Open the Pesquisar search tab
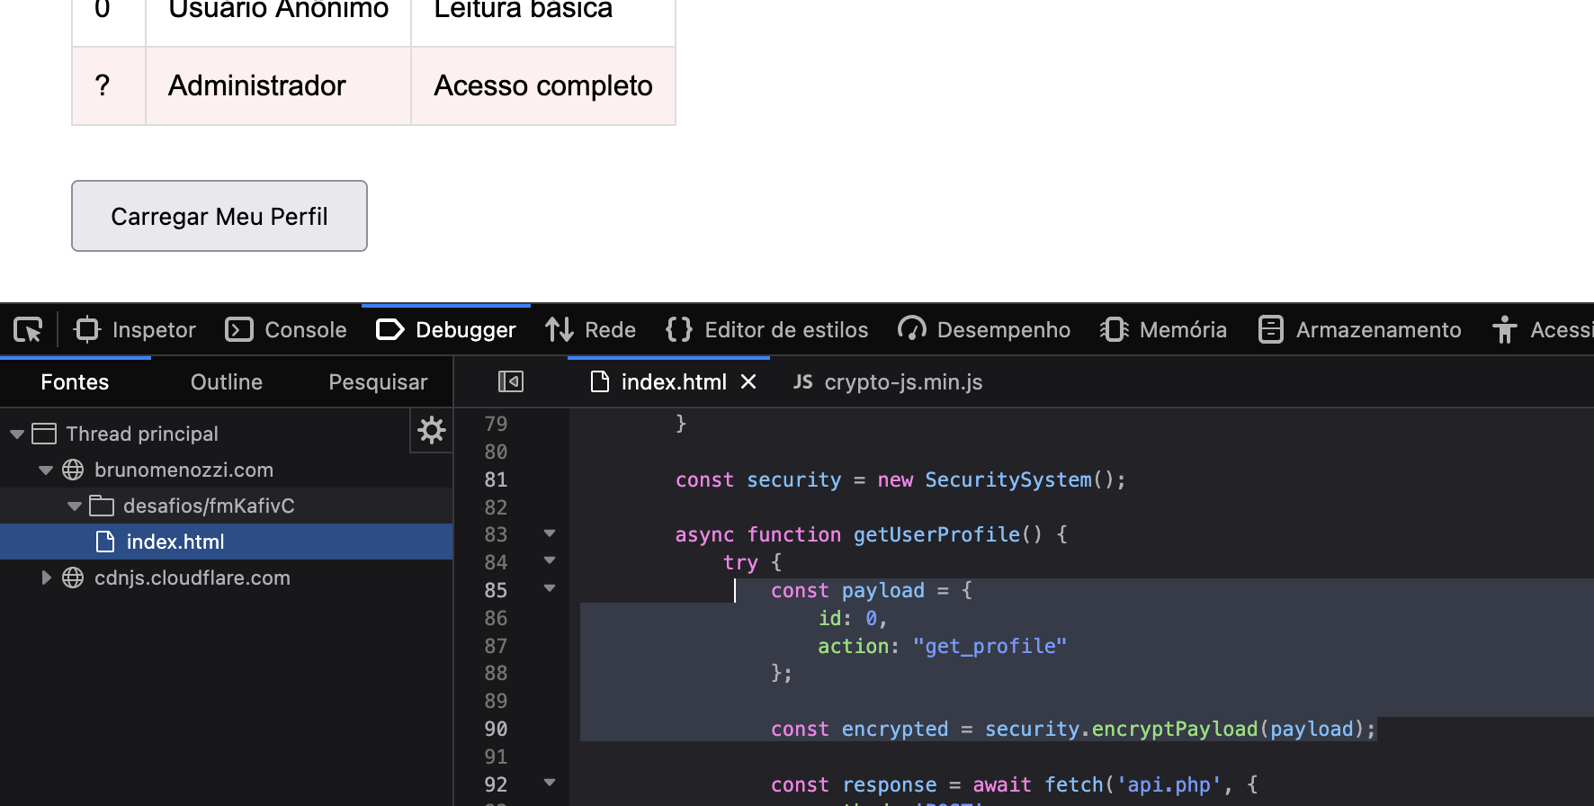1594x806 pixels. click(378, 382)
